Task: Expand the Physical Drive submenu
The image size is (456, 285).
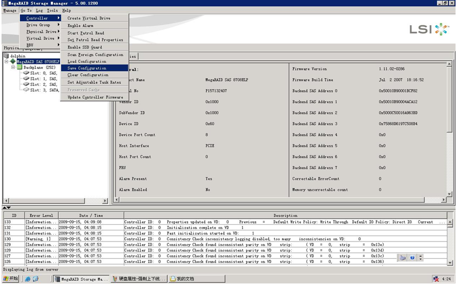Action: [x=42, y=32]
